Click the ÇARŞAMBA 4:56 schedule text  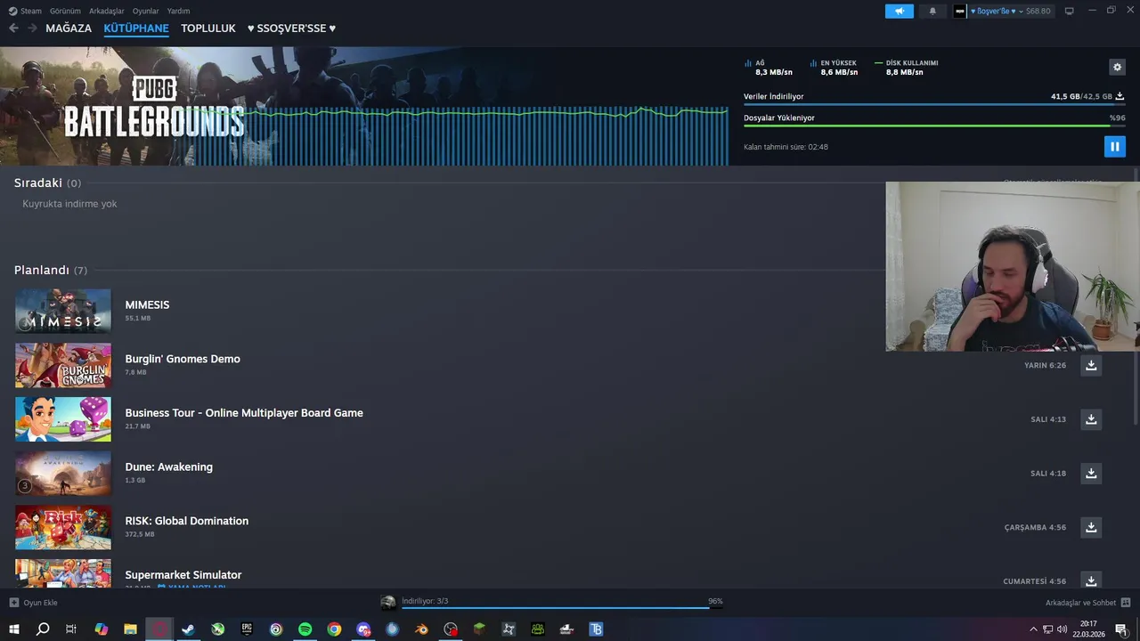[1035, 527]
